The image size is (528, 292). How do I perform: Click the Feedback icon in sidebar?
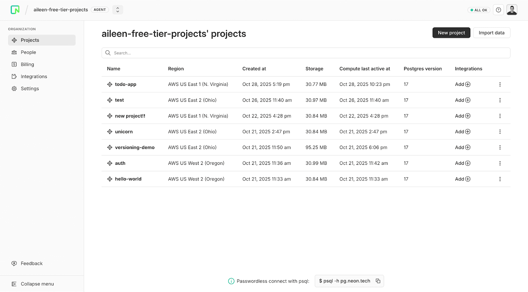(x=14, y=263)
